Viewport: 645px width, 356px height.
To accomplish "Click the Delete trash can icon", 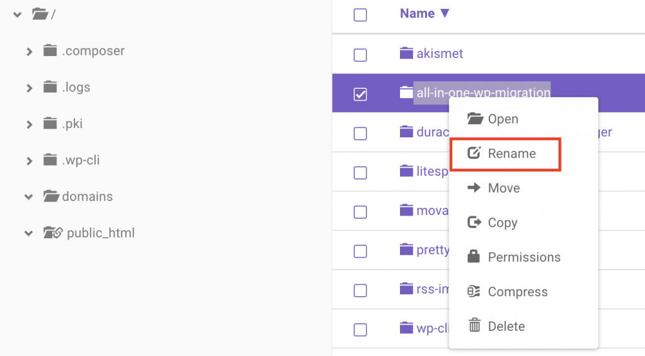I will pos(474,326).
